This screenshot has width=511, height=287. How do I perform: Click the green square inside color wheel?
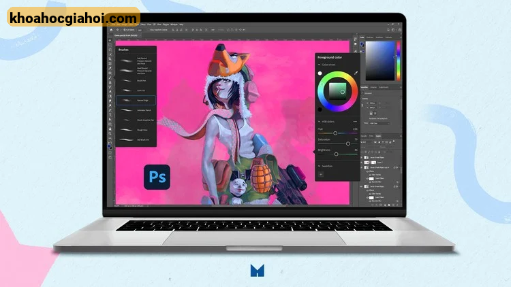(x=338, y=91)
